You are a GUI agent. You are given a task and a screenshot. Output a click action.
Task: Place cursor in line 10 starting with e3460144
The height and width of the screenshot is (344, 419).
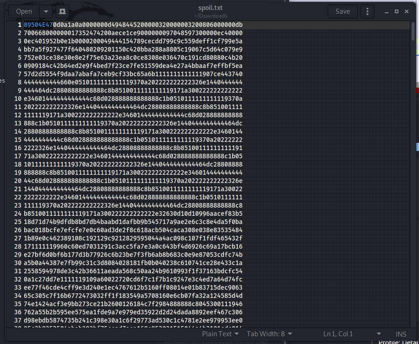point(133,99)
